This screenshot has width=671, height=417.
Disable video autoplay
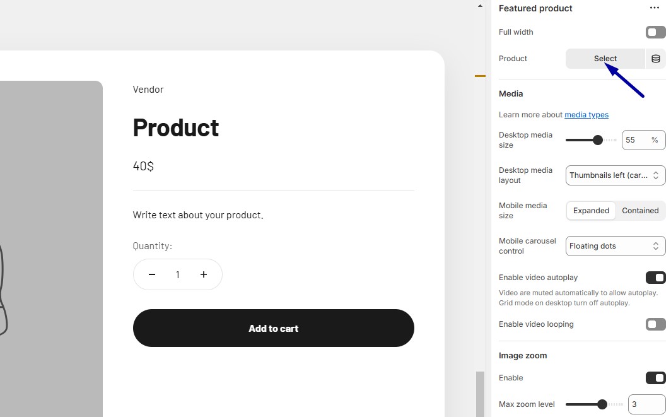[655, 278]
